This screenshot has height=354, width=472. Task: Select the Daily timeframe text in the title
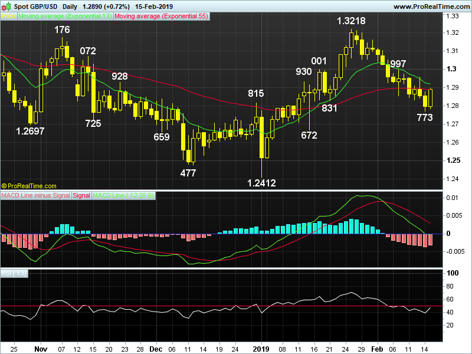click(x=70, y=6)
